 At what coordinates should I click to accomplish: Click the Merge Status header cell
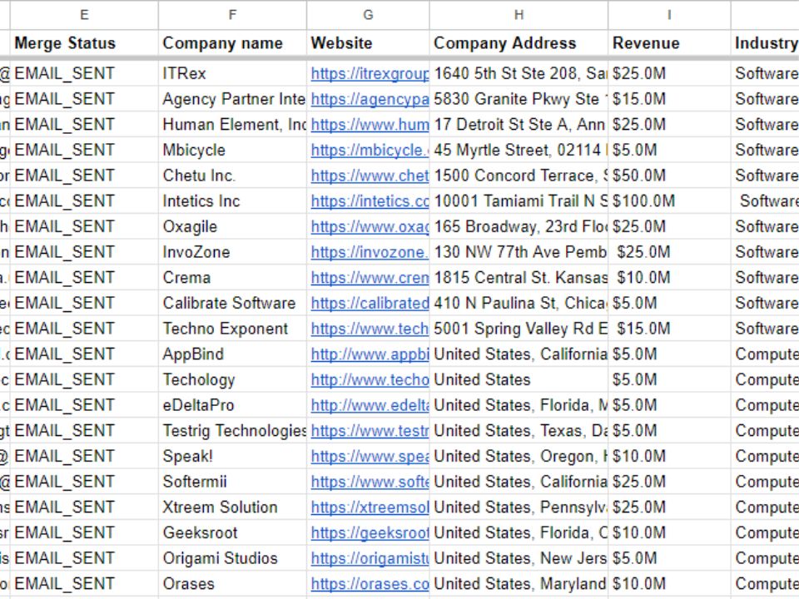point(84,43)
